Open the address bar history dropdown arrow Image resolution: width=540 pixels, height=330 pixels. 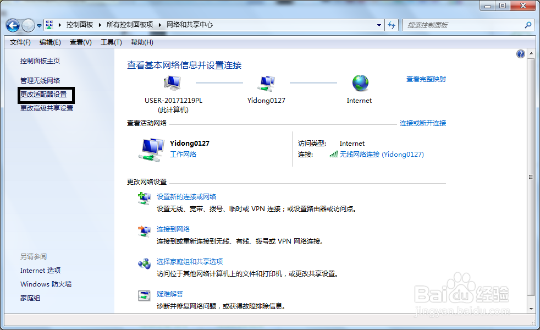pos(379,25)
